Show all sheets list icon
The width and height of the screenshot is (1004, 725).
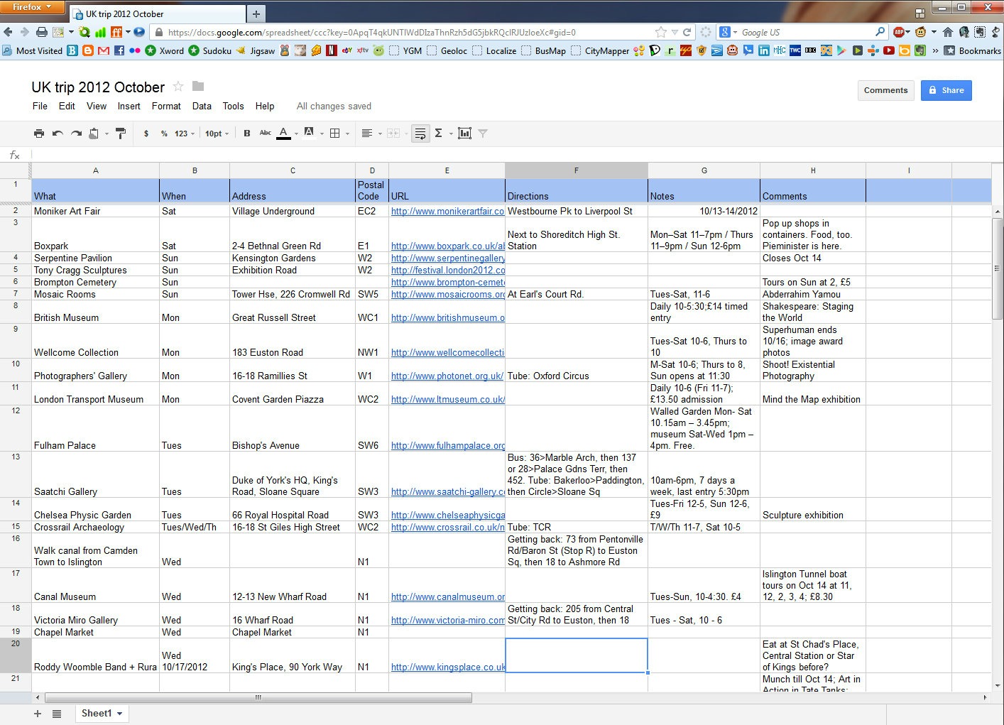pos(57,714)
